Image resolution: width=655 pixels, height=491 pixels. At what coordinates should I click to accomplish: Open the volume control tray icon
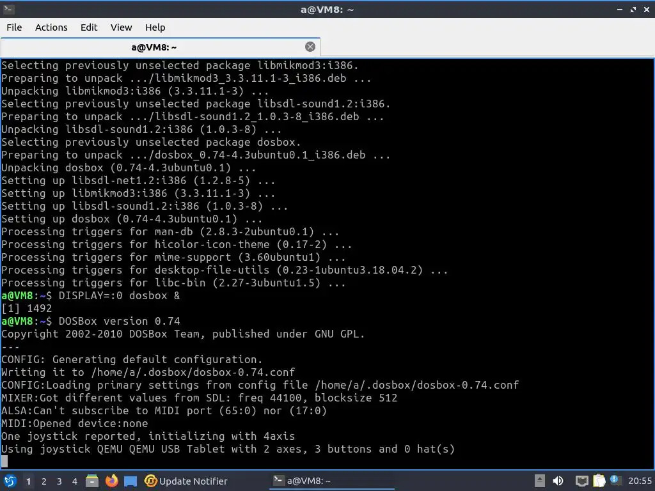(x=558, y=481)
